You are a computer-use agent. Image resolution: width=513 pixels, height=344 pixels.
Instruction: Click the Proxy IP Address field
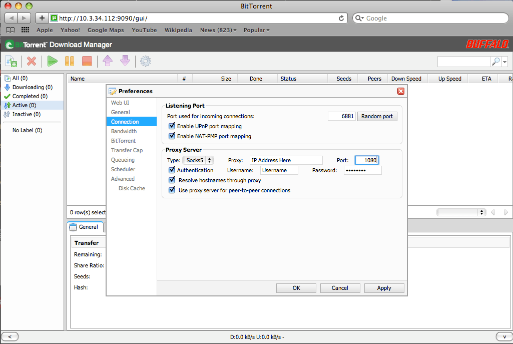coord(286,160)
